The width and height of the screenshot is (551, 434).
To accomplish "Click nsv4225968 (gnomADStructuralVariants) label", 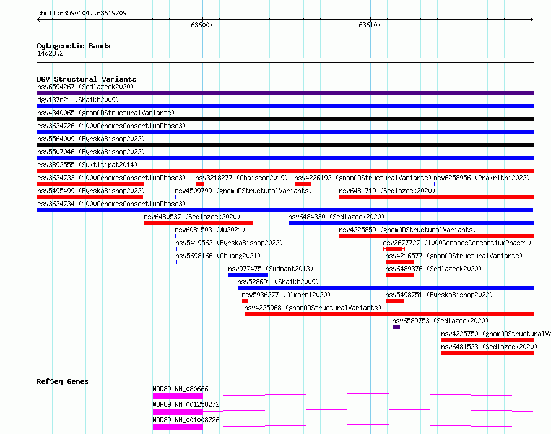I will 313,308.
